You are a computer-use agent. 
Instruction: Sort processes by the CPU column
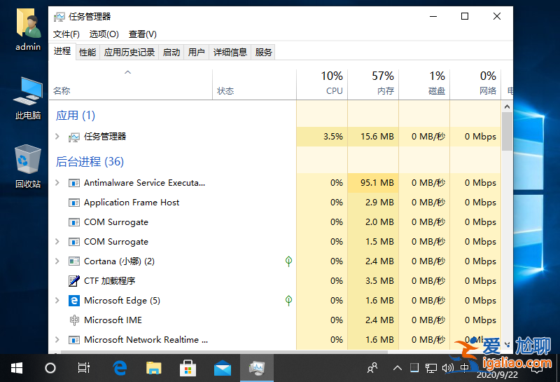coord(322,84)
